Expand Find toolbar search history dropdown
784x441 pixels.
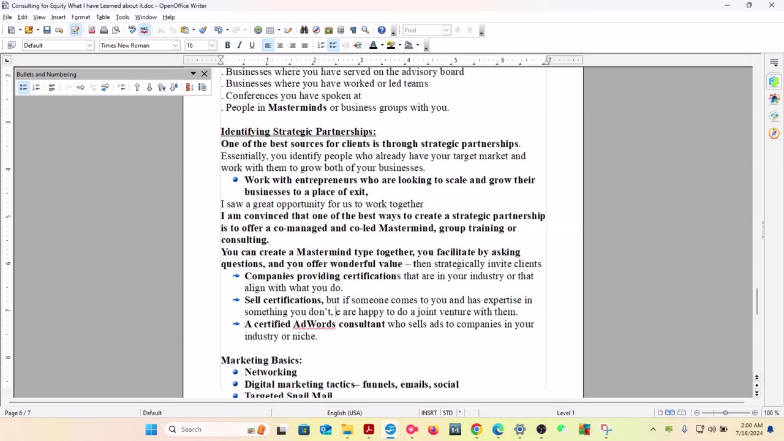447,30
